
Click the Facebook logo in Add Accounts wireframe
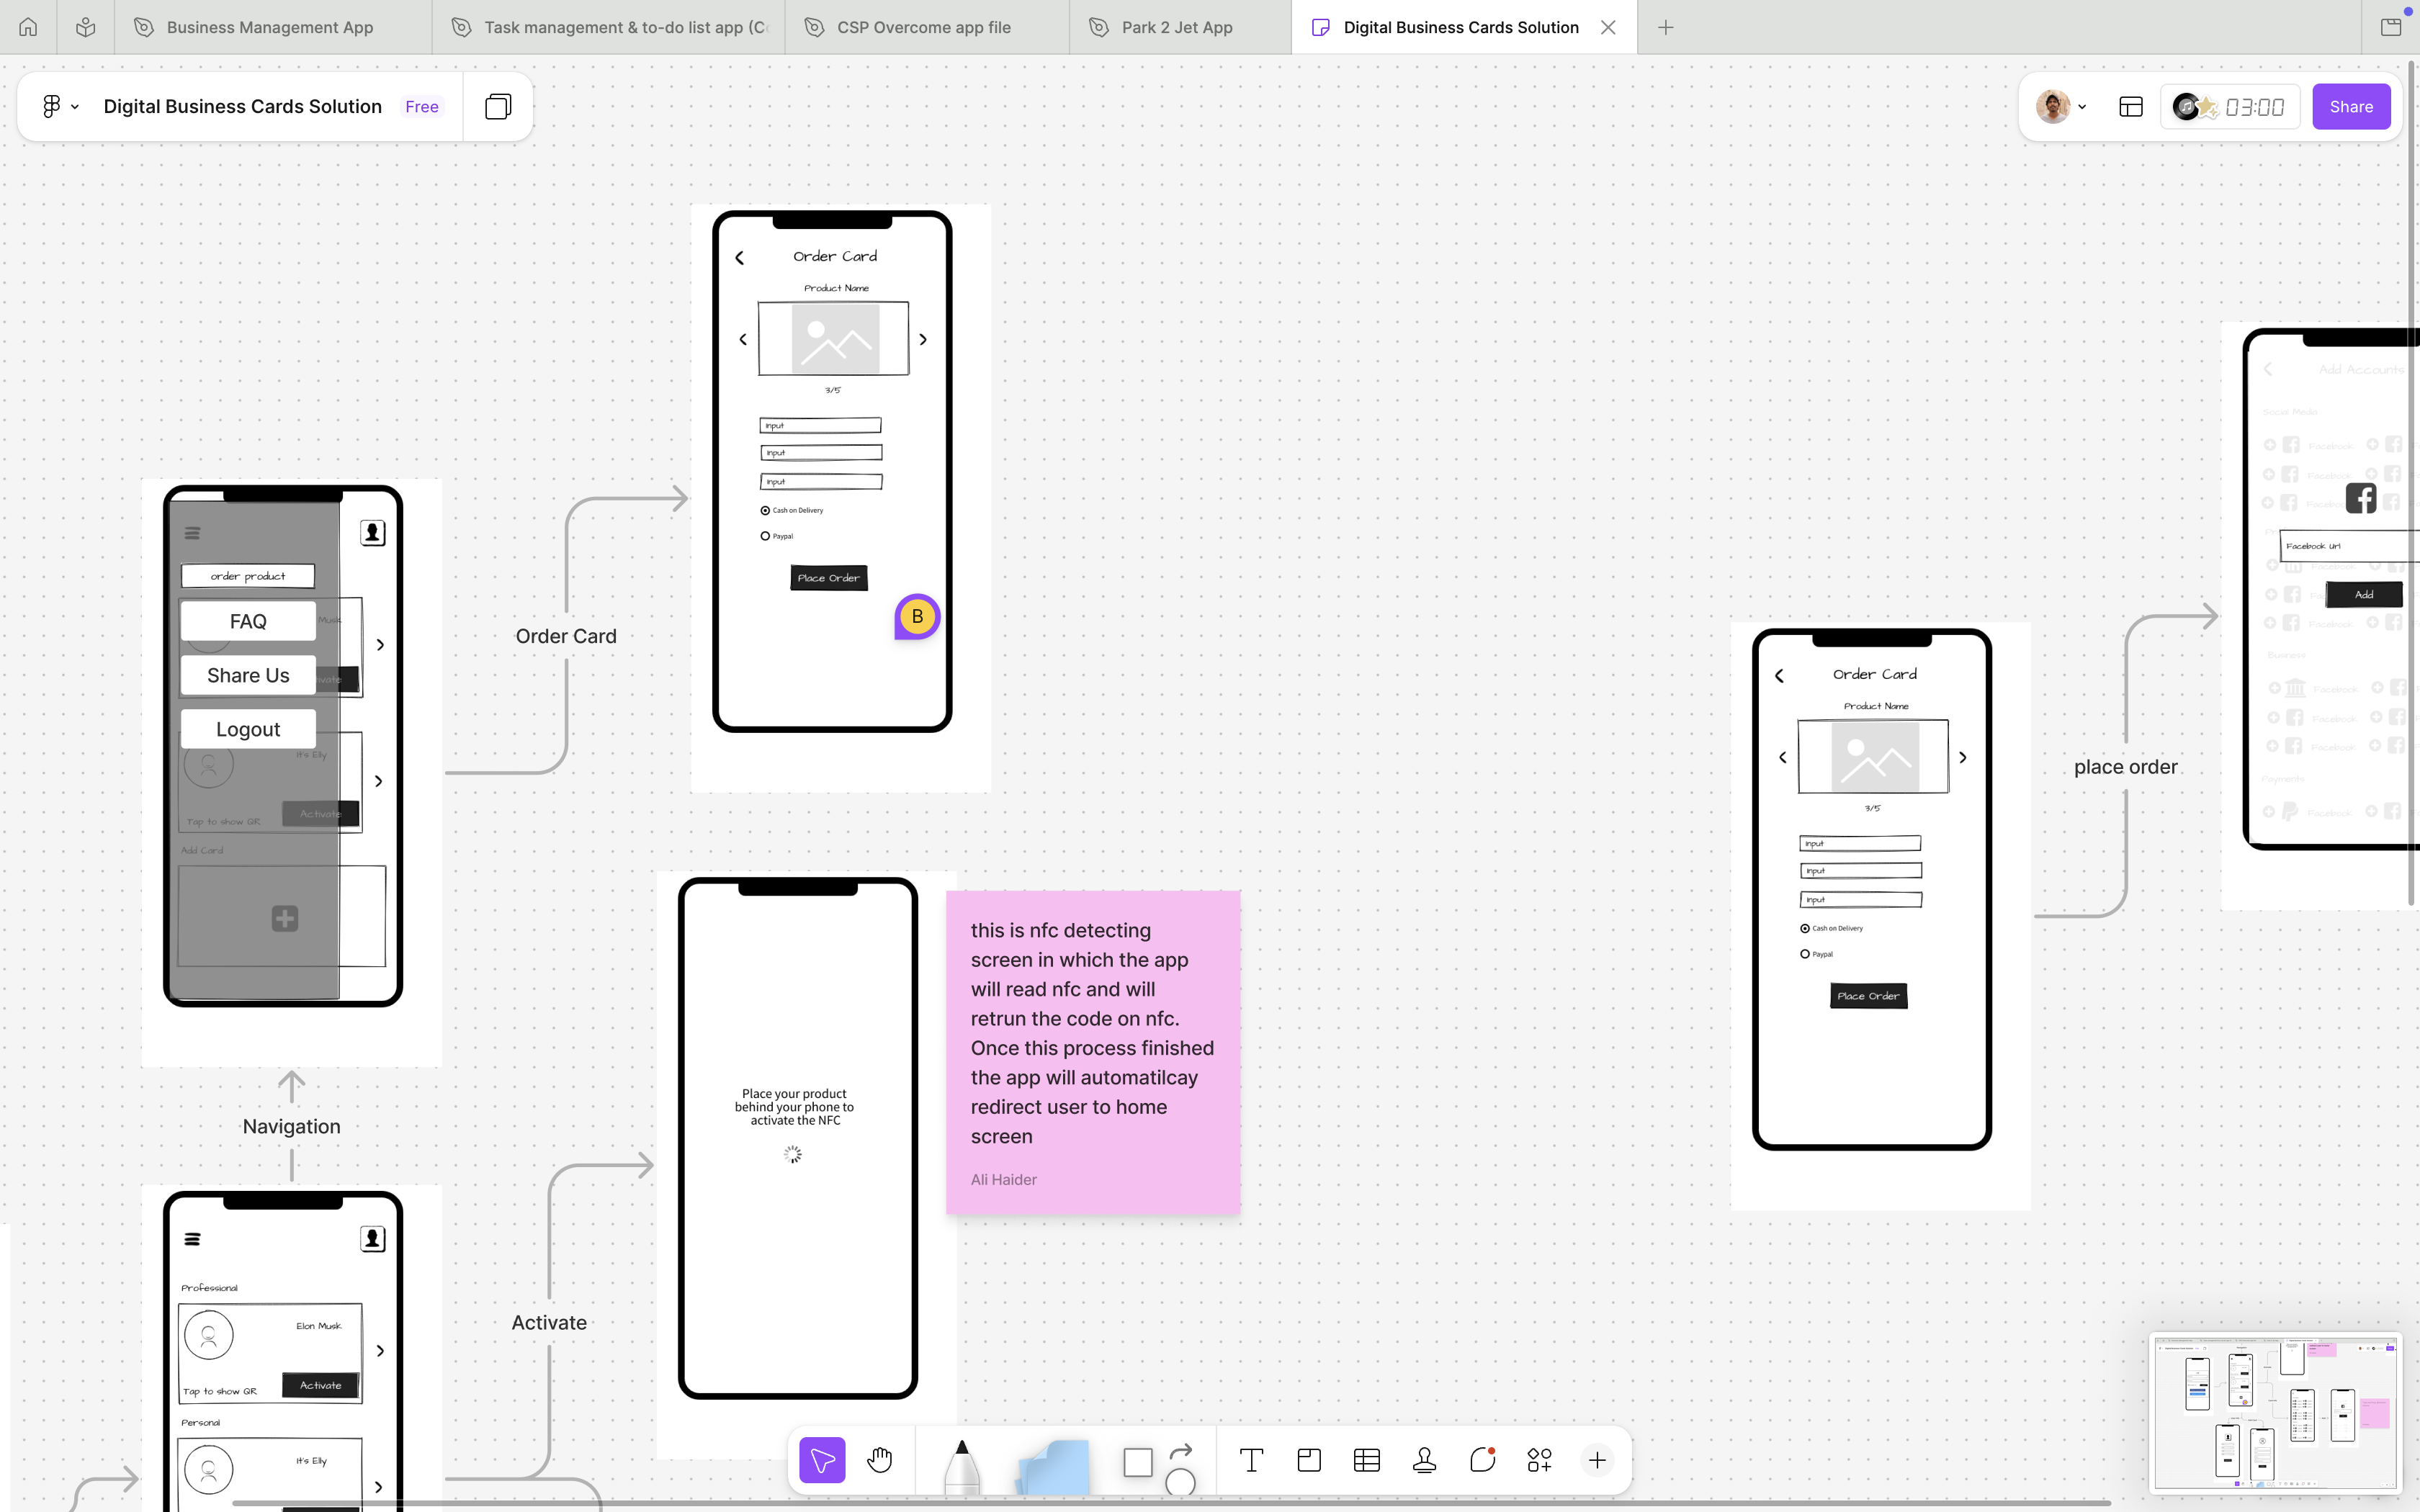click(x=2361, y=498)
